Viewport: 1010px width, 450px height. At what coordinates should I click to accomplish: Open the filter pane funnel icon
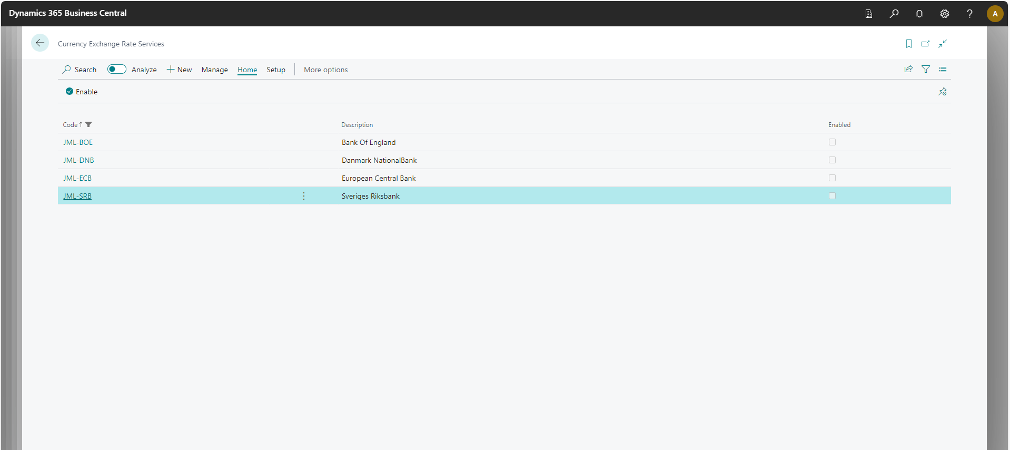pos(925,70)
